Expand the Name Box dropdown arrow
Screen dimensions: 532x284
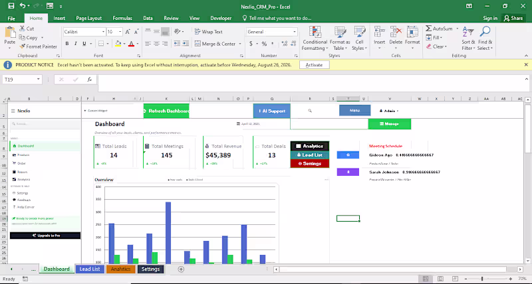[38, 79]
